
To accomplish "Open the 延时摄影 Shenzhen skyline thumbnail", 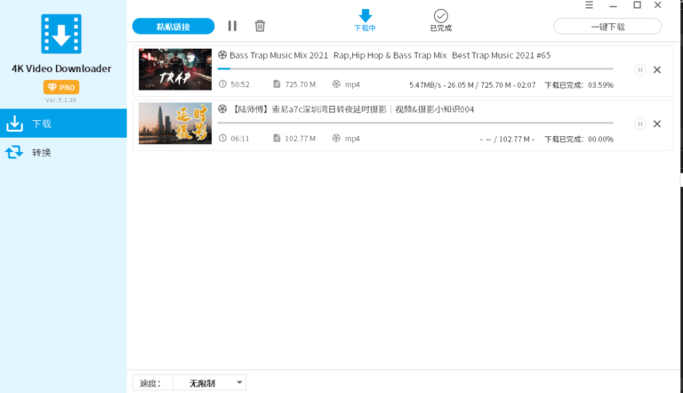I will 175,124.
